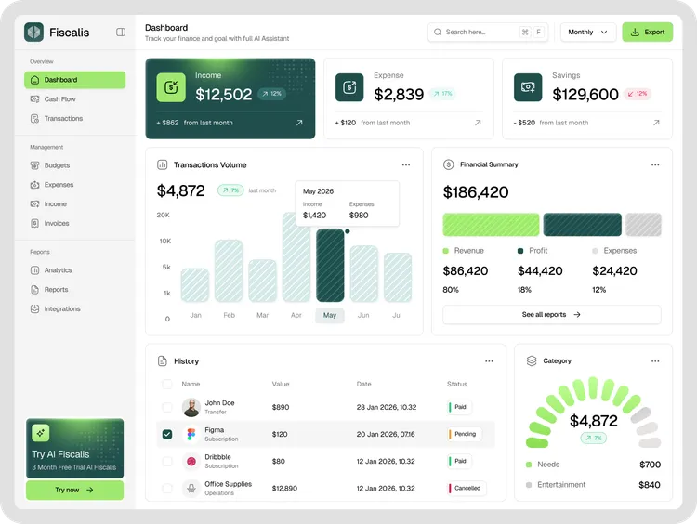Open Cash Flow in sidebar
The image size is (697, 524).
click(60, 99)
